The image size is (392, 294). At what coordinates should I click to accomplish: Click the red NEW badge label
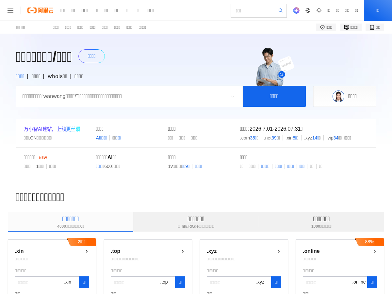click(43, 158)
